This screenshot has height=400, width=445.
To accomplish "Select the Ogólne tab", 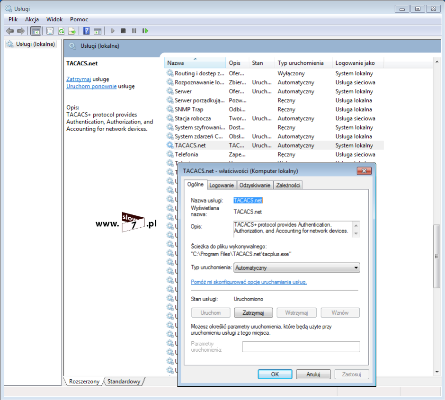I will (x=195, y=185).
